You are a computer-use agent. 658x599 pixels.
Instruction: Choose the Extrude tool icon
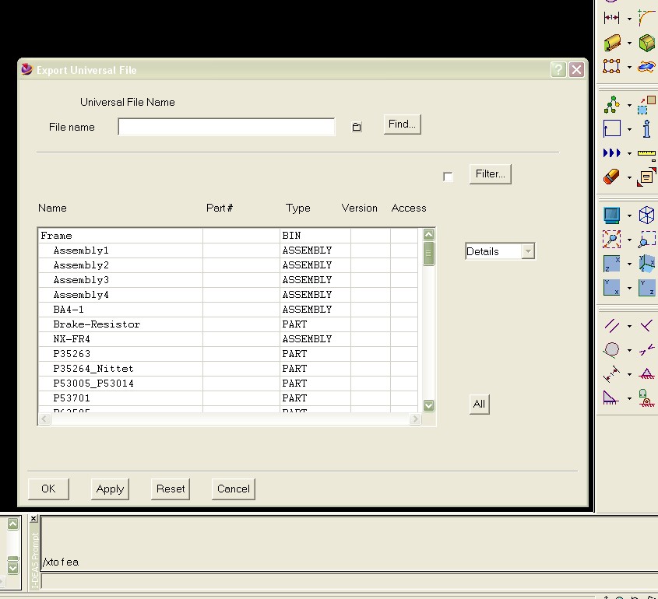pos(612,42)
